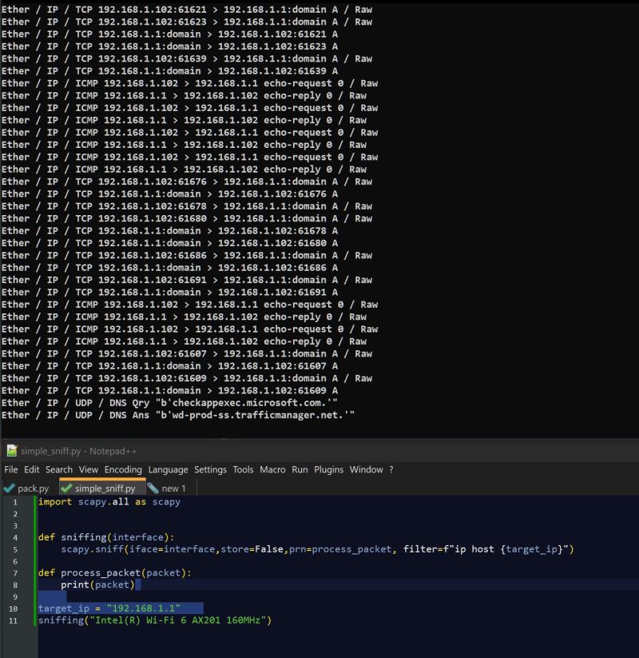Click line number 7 in the margin
Image resolution: width=639 pixels, height=658 pixels.
coord(15,573)
